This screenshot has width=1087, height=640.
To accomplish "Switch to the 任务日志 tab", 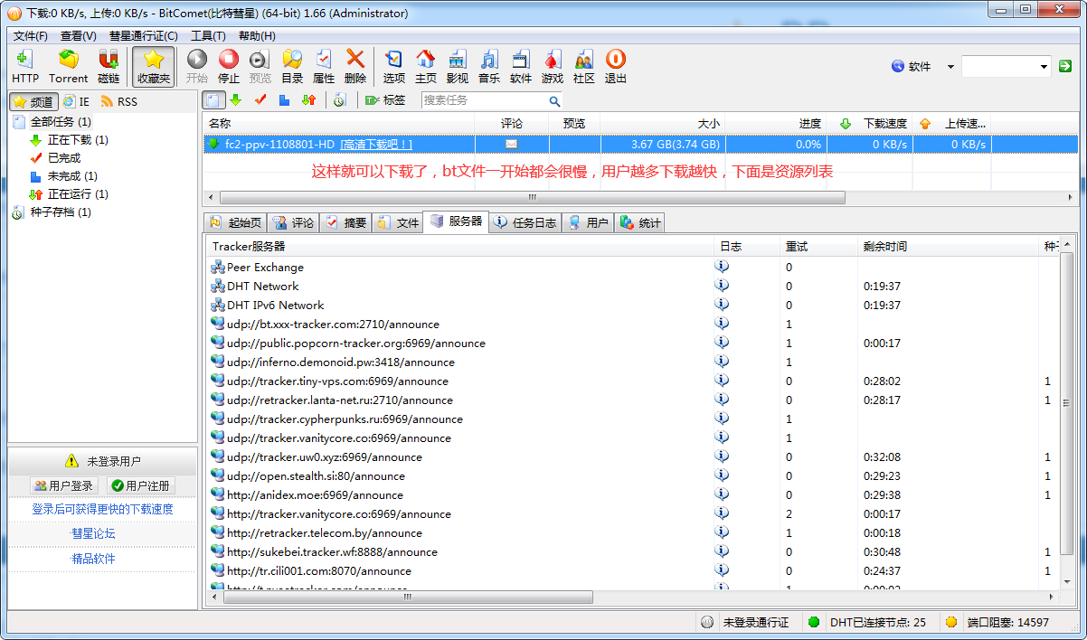I will 526,222.
